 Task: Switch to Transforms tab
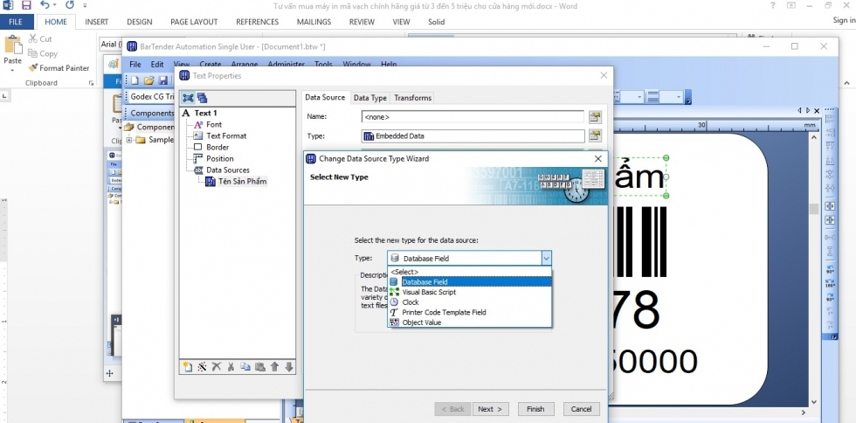pos(412,98)
